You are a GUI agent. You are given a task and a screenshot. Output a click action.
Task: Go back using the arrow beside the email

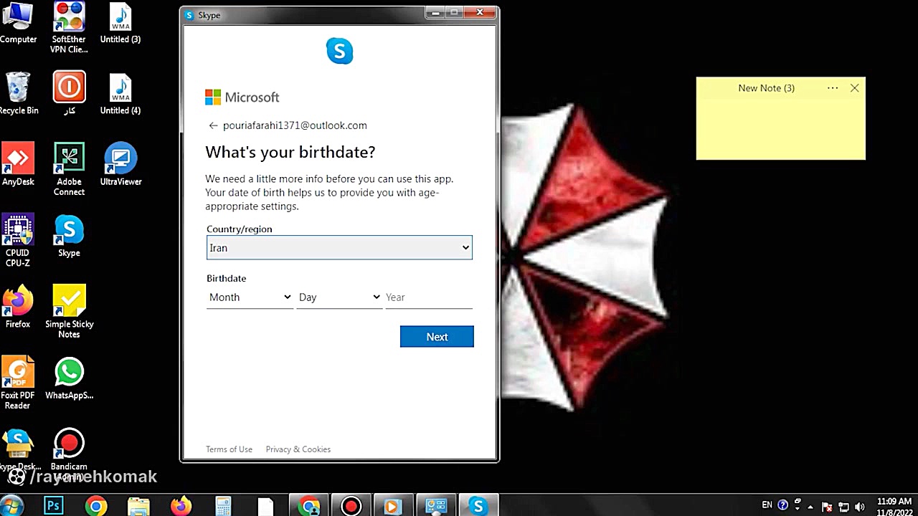pos(213,125)
